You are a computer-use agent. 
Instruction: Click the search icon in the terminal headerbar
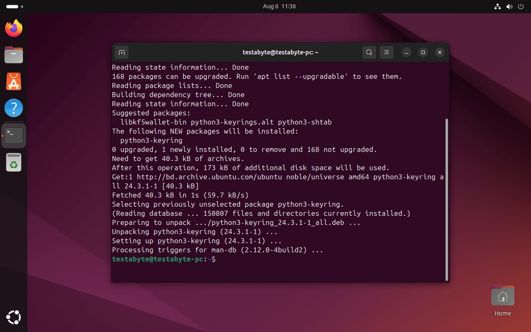pyautogui.click(x=369, y=52)
